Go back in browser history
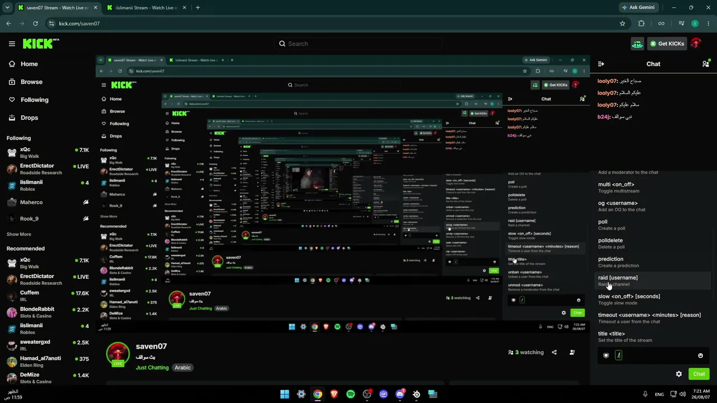This screenshot has width=717, height=403. 8,24
